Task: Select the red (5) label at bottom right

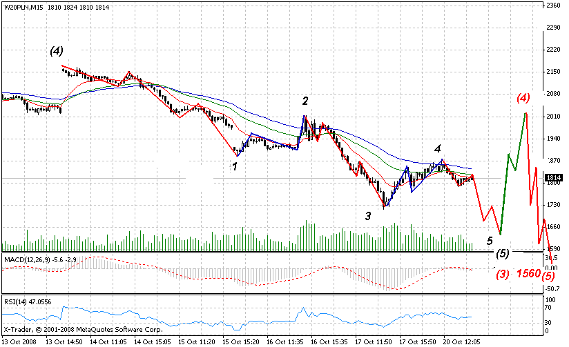Action: (550, 275)
